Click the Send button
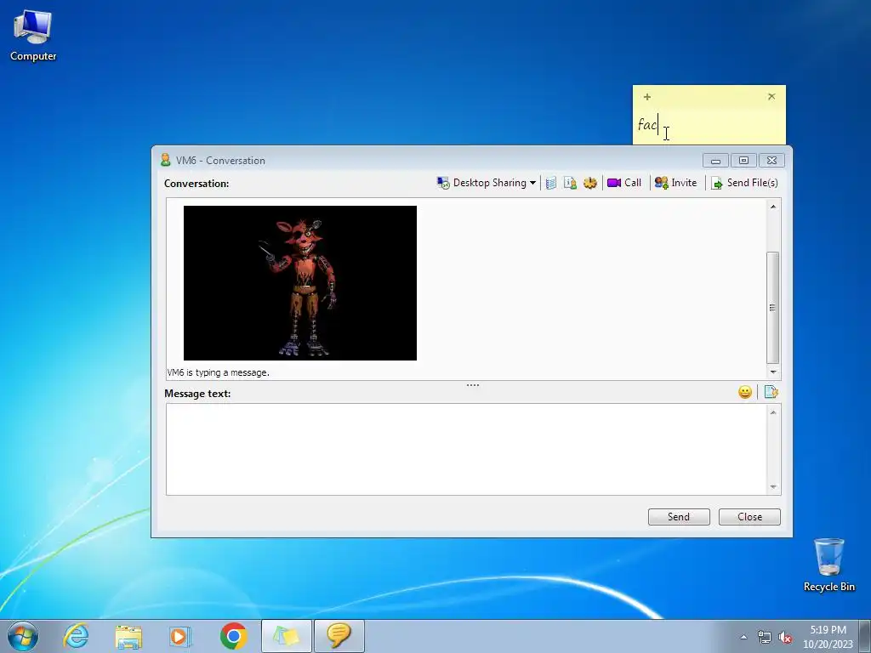This screenshot has height=653, width=871. click(679, 517)
